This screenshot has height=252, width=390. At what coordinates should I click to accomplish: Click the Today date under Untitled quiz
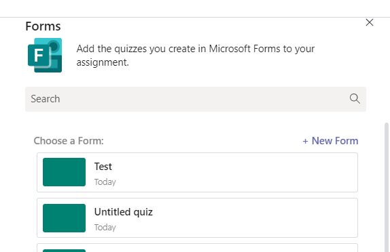tap(105, 228)
